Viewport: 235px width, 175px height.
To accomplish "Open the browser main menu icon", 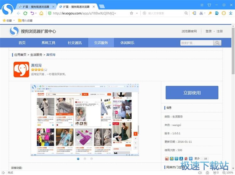I will pyautogui.click(x=202, y=5).
